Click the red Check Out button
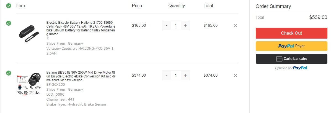 point(291,33)
